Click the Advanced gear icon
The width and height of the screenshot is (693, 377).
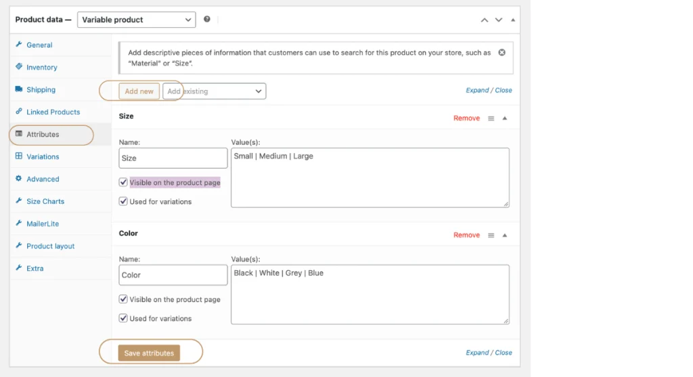[18, 179]
